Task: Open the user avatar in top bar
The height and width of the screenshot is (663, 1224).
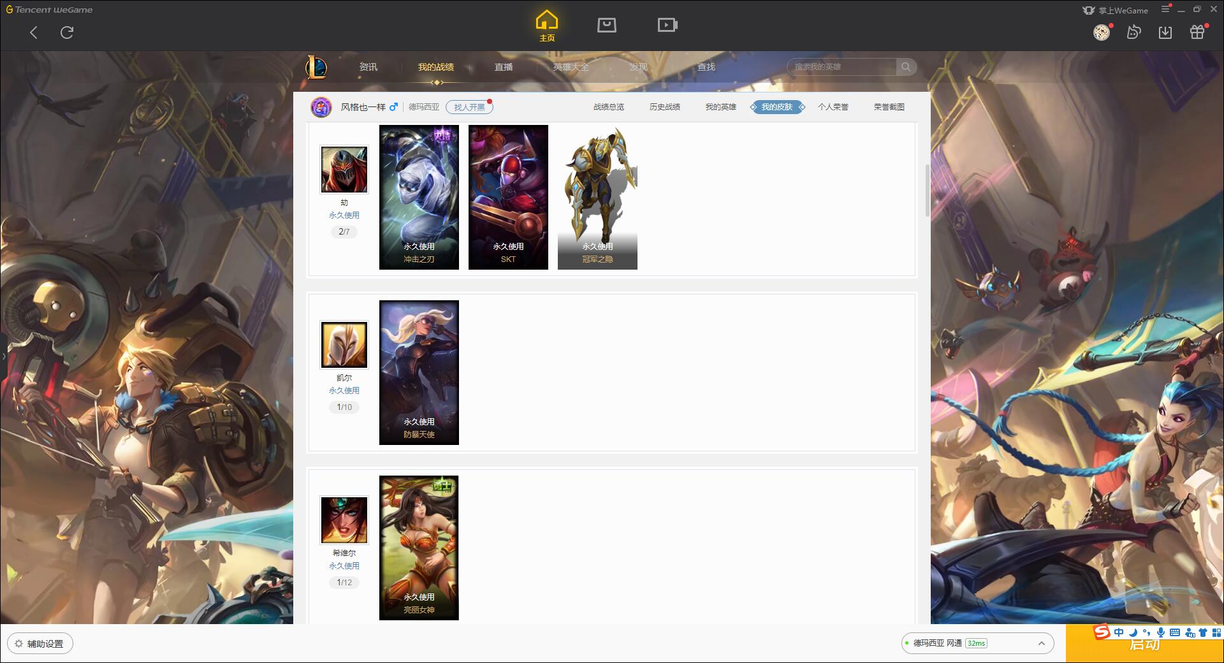Action: (x=1102, y=33)
